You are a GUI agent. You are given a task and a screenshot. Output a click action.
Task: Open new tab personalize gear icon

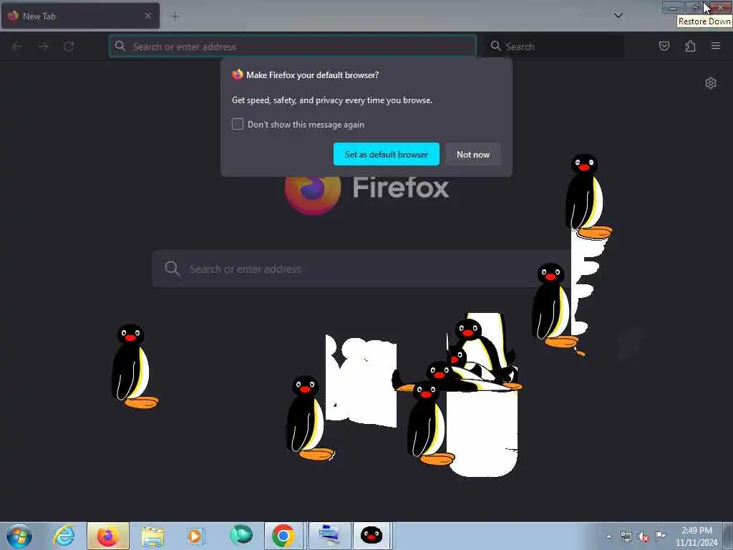point(711,83)
